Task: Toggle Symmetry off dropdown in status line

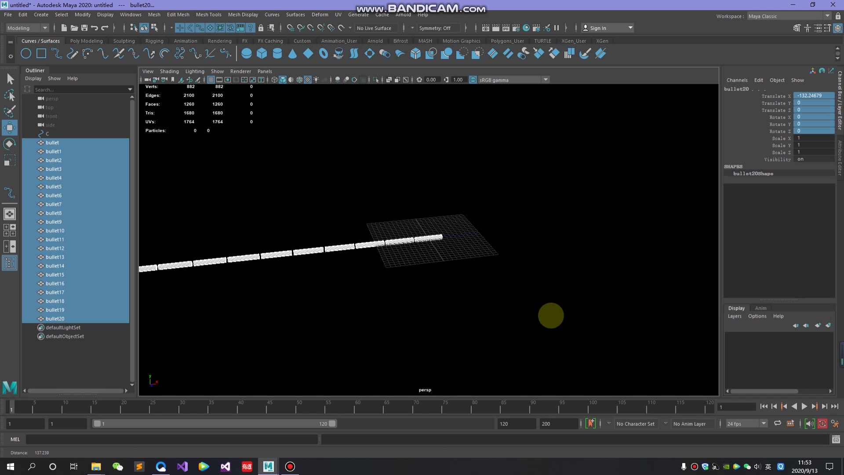Action: coord(438,28)
